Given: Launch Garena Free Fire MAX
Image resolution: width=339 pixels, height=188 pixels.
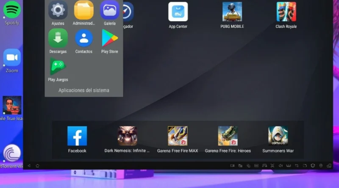Looking at the screenshot, I should coord(178,136).
